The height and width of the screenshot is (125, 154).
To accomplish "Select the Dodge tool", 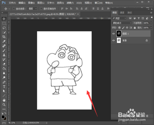I will [x=4, y=78].
